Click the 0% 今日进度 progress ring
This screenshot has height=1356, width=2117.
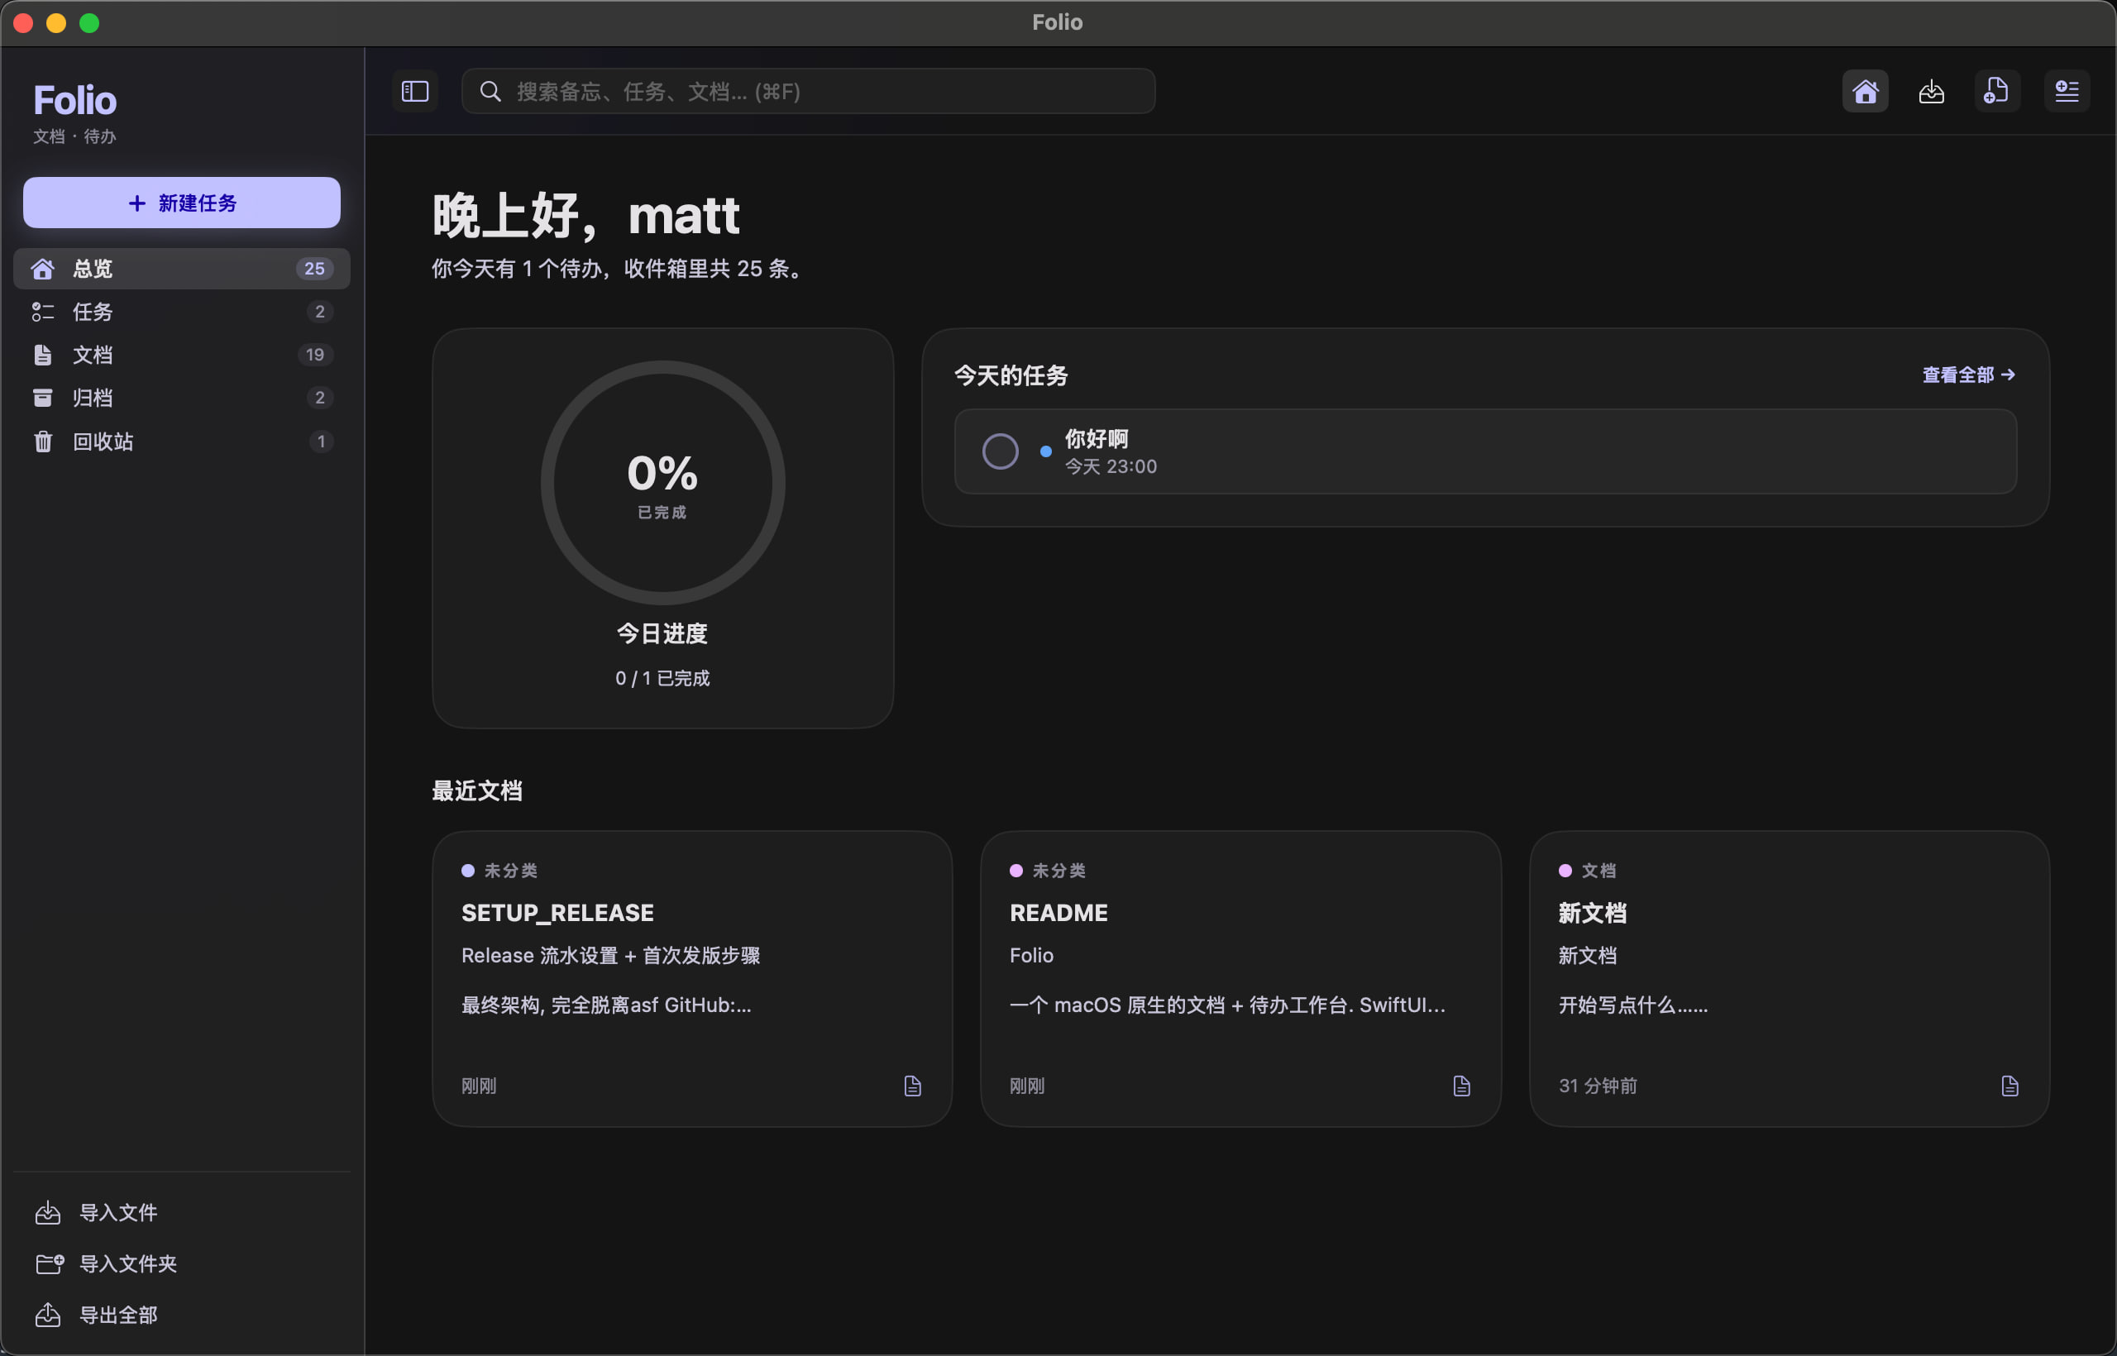point(662,483)
